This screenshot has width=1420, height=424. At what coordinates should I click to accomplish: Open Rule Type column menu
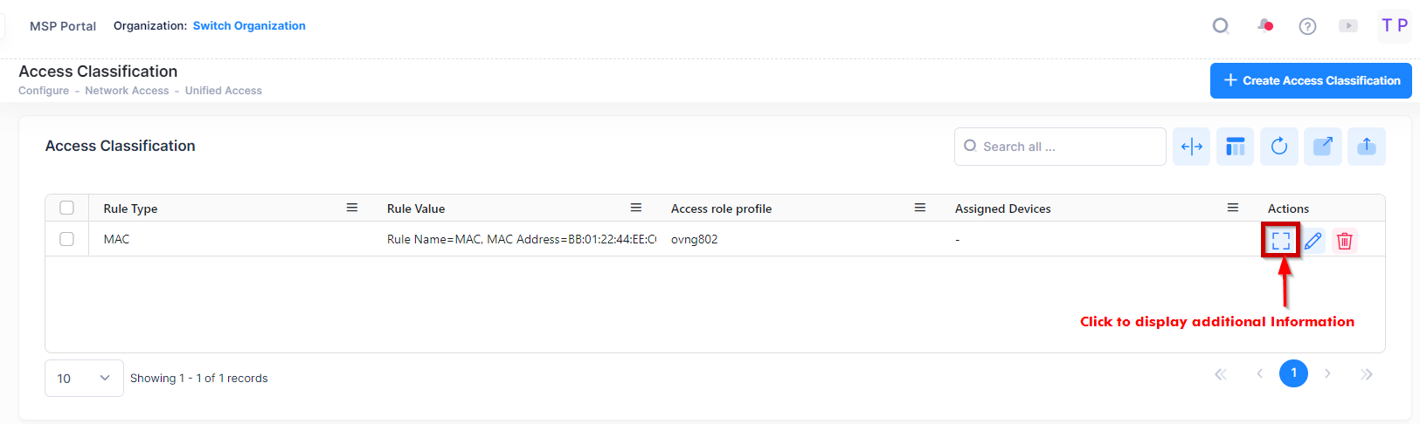[352, 208]
